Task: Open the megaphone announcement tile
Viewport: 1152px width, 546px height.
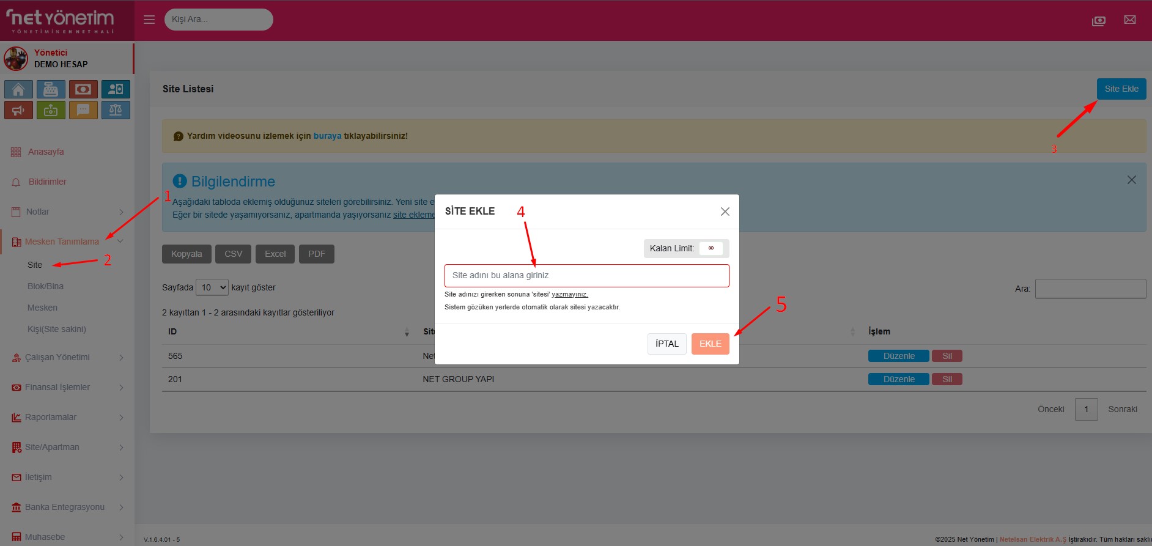Action: tap(18, 110)
